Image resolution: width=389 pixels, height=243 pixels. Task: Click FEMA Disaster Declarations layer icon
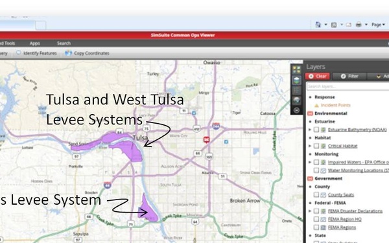click(324, 211)
